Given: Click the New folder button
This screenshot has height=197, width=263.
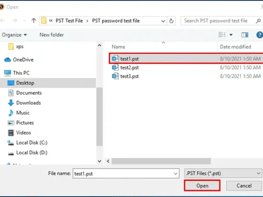Looking at the screenshot, I should coord(52,35).
